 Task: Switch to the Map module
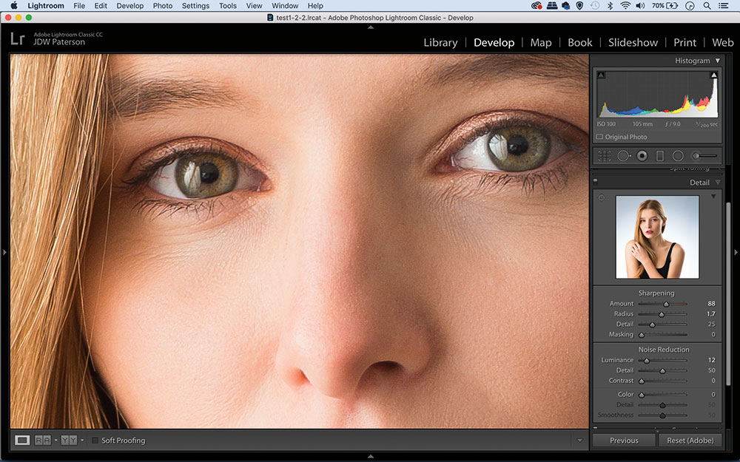click(x=541, y=42)
